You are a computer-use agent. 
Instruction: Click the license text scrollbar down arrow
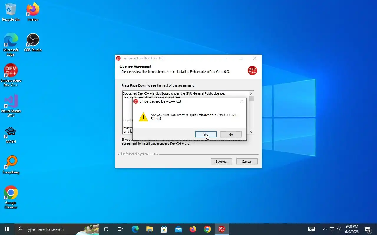pos(251,132)
